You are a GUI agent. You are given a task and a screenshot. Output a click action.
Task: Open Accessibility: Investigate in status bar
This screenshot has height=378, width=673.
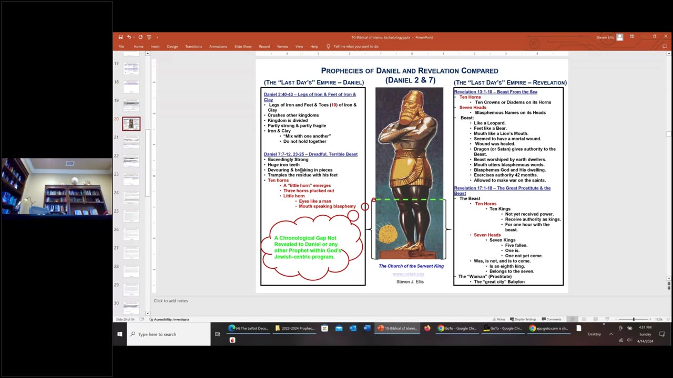tap(169, 319)
